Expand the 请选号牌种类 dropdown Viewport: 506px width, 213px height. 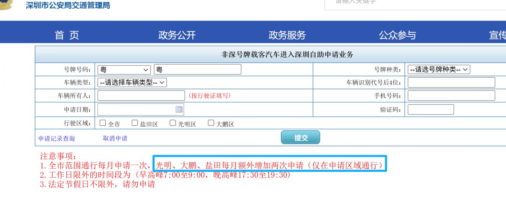pyautogui.click(x=438, y=70)
